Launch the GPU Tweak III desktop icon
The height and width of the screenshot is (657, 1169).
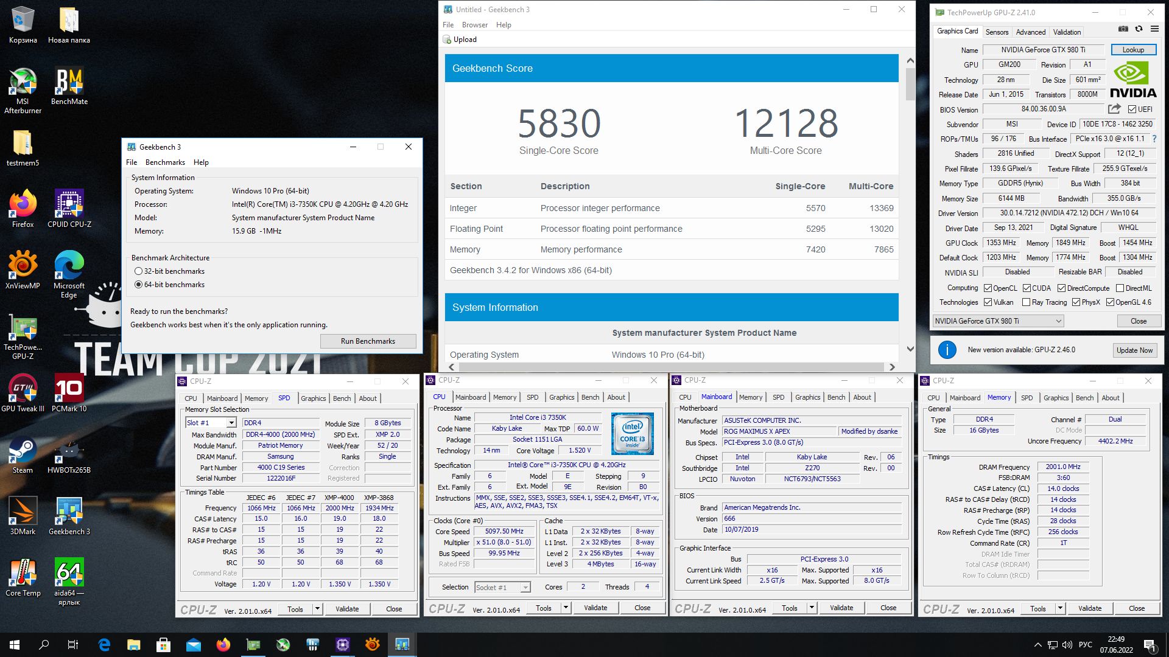click(x=23, y=393)
